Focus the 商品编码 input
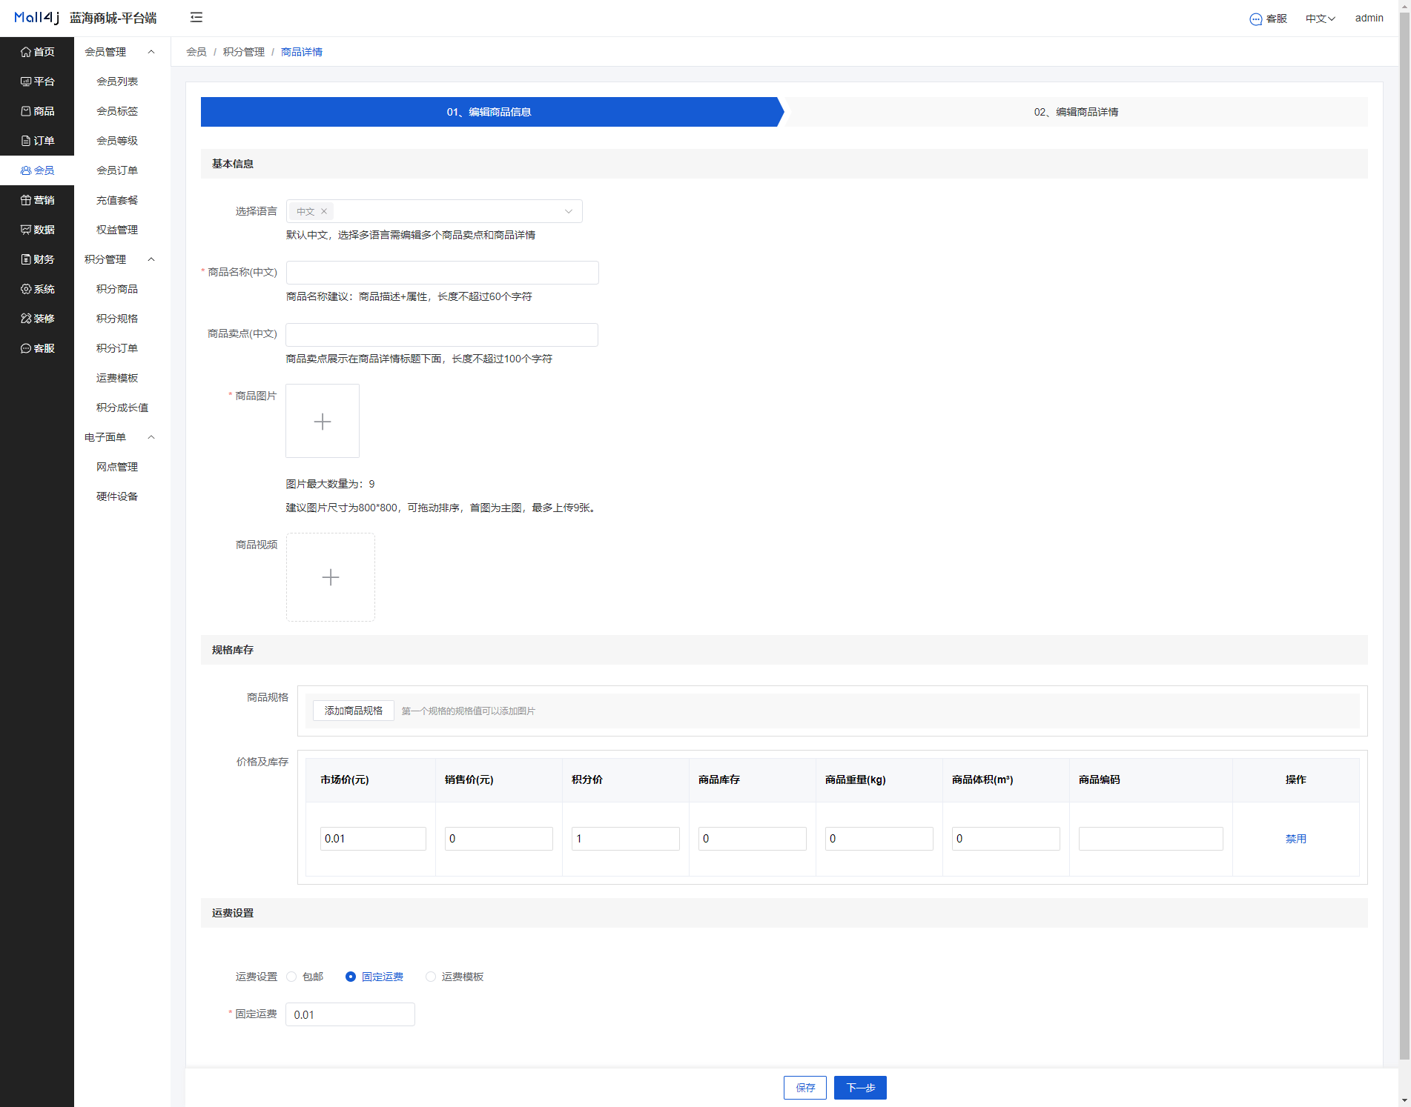1411x1107 pixels. (1151, 839)
